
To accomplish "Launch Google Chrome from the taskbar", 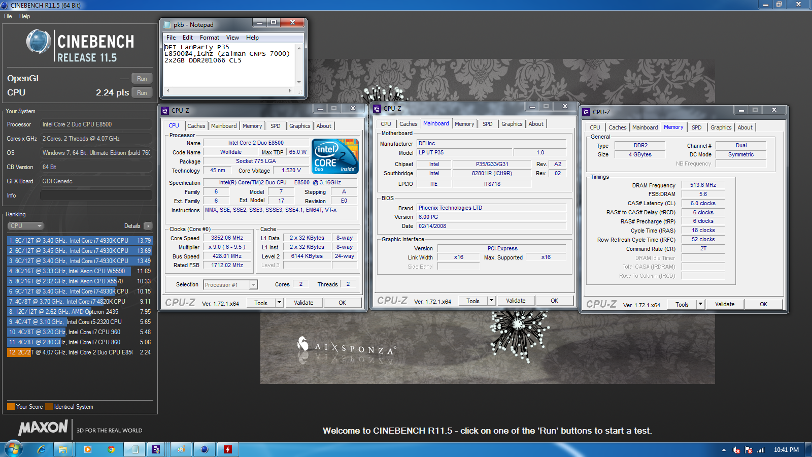I will [111, 449].
